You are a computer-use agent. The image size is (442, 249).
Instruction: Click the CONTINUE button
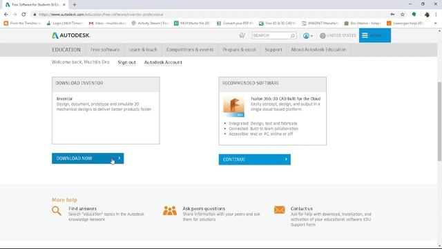255,160
